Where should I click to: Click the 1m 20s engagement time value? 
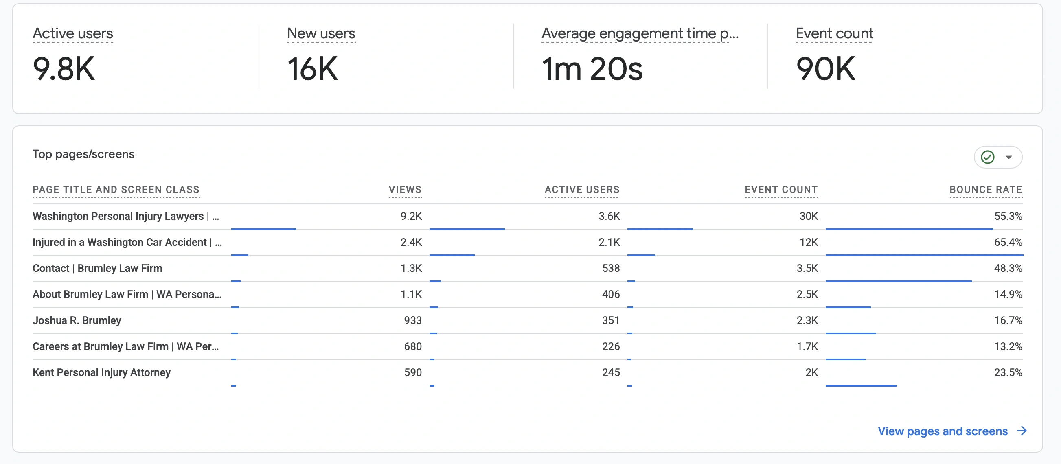[x=592, y=69]
